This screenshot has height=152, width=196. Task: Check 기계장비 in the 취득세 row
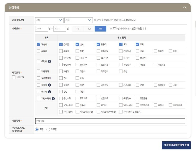121,51
